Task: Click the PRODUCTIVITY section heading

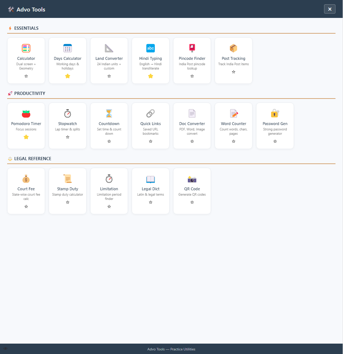Action: (30, 94)
